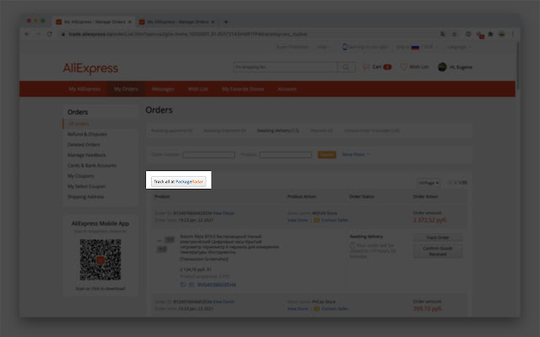Click tracking number RV040386035HK
This screenshot has height=337, width=540.
[217, 285]
